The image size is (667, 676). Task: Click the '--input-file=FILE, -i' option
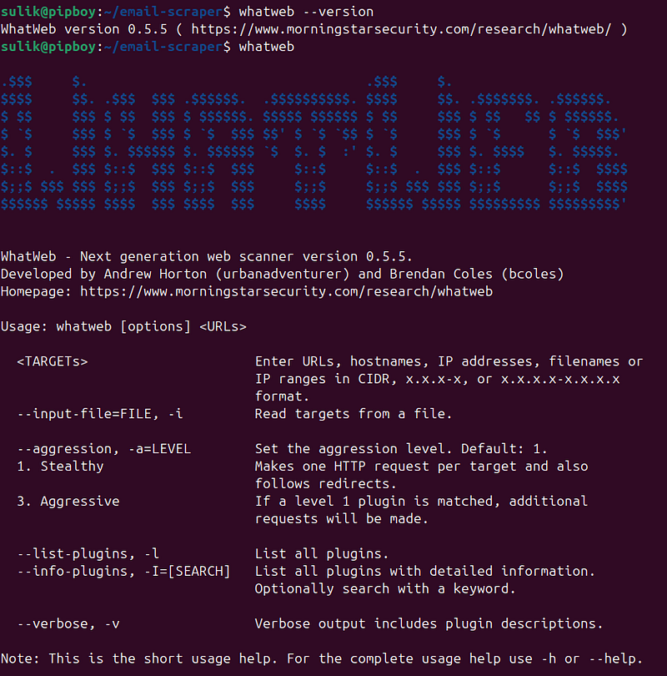coord(100,414)
